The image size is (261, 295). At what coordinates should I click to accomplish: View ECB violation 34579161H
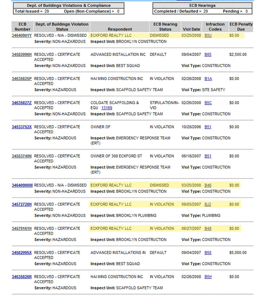[x=22, y=228]
